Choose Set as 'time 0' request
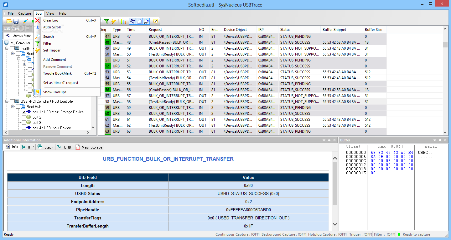Screen dimensions: 451x240 61,83
